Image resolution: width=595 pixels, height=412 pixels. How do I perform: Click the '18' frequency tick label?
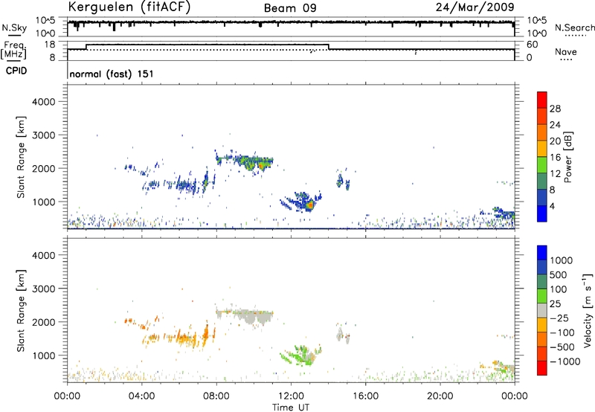pyautogui.click(x=50, y=45)
